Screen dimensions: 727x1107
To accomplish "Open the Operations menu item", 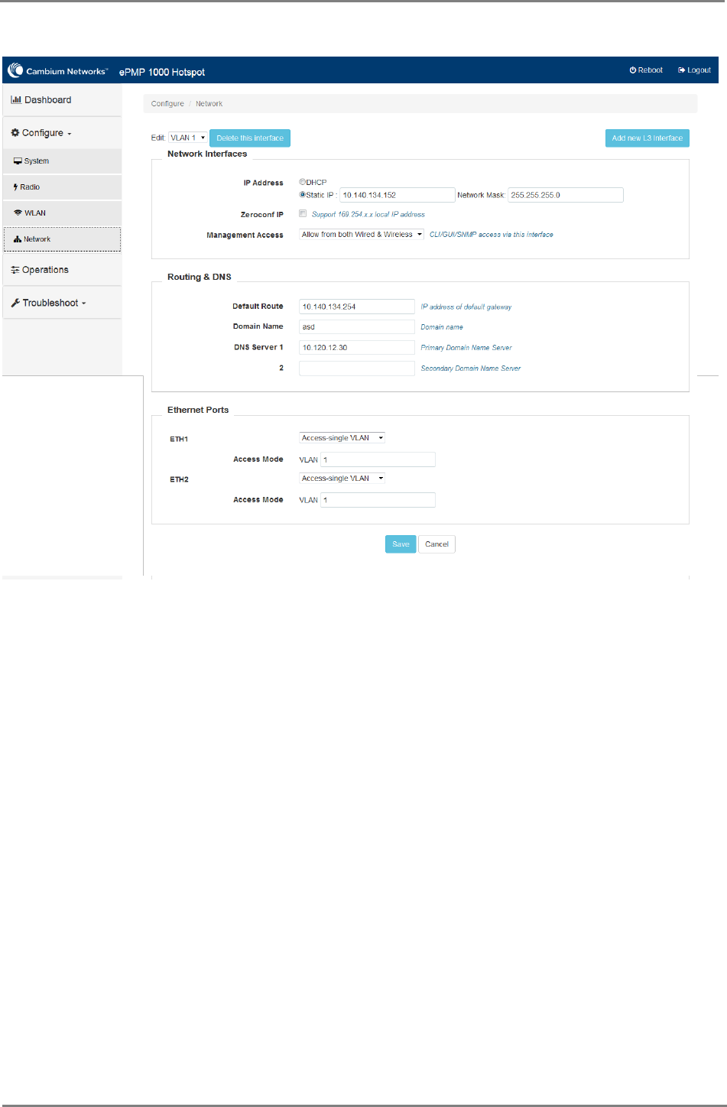I will point(62,270).
